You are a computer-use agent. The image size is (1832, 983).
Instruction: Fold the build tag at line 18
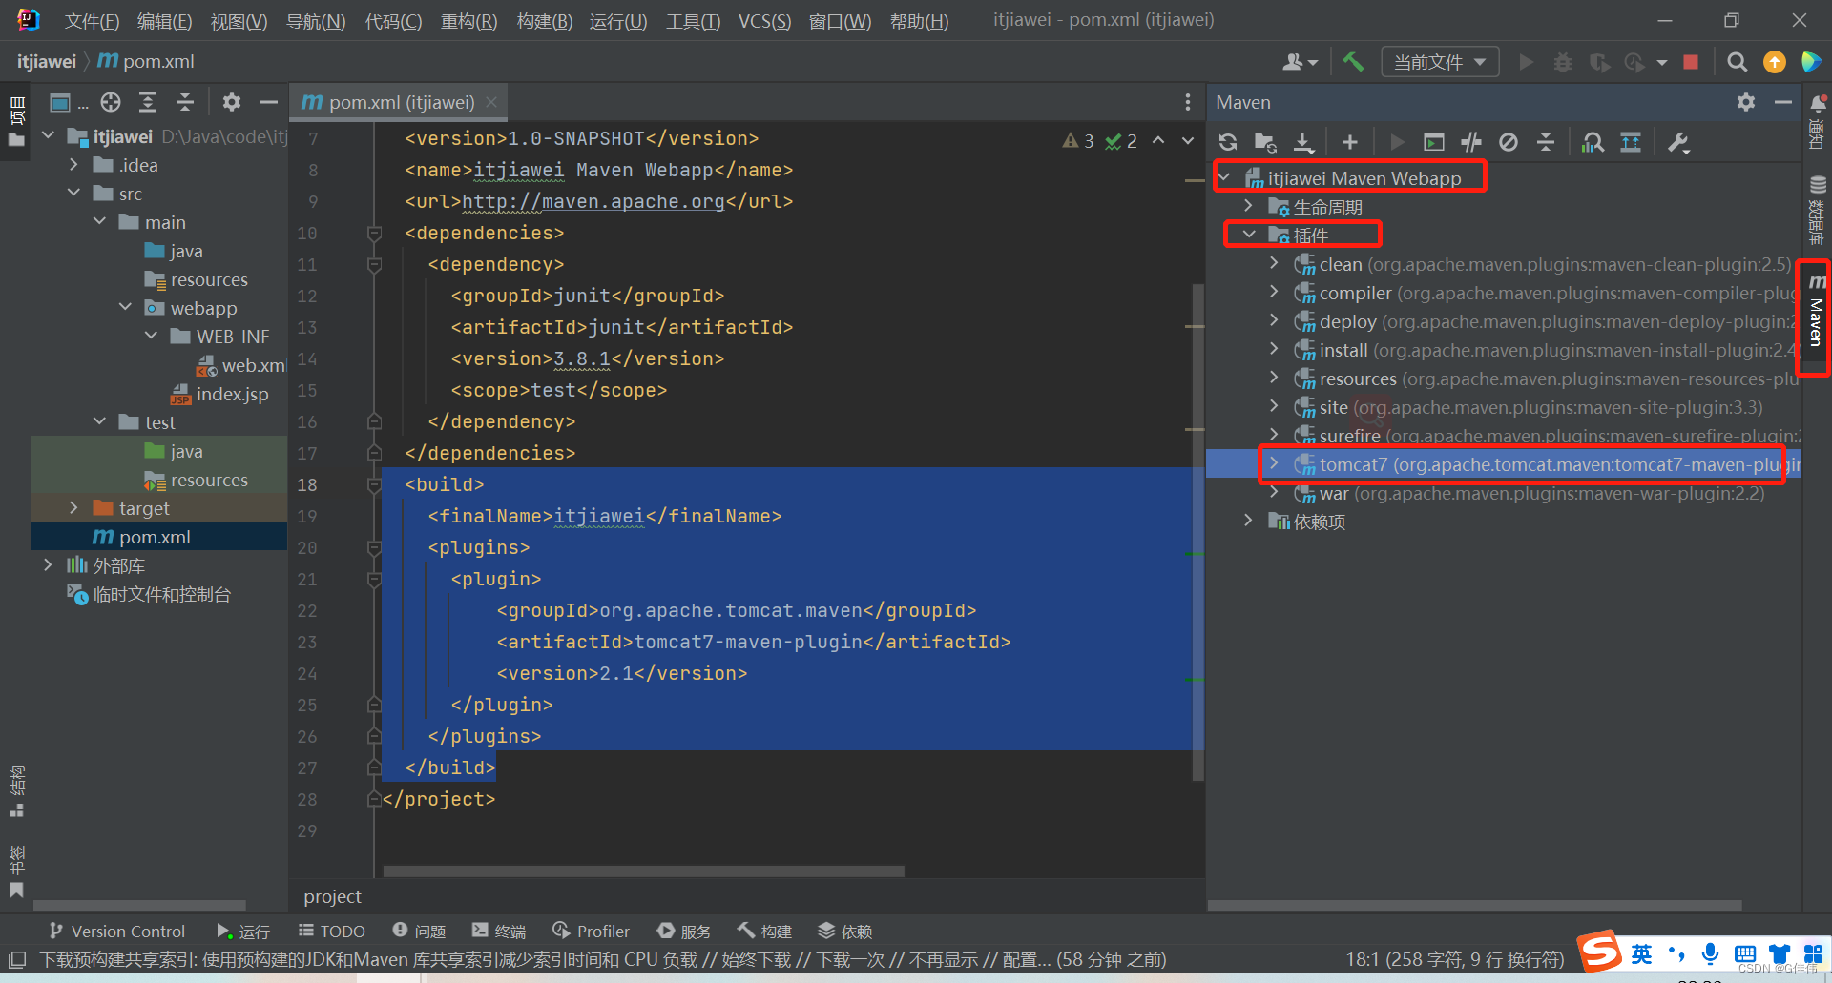(375, 484)
